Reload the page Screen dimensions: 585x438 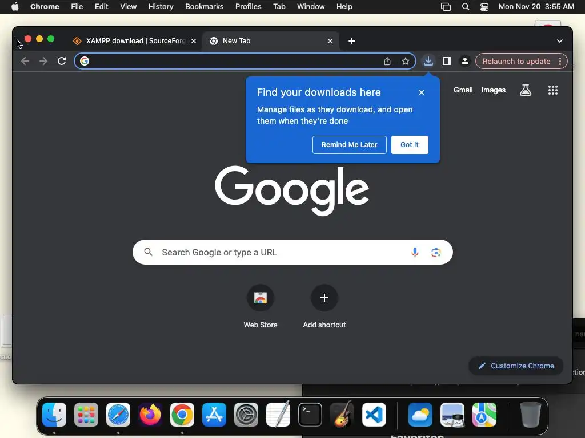pyautogui.click(x=62, y=61)
